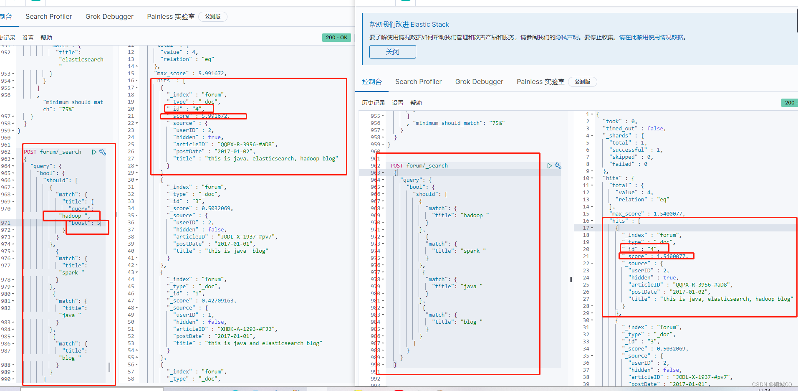The height and width of the screenshot is (391, 798).
Task: Select 控制台 tab in right window
Action: click(x=372, y=81)
